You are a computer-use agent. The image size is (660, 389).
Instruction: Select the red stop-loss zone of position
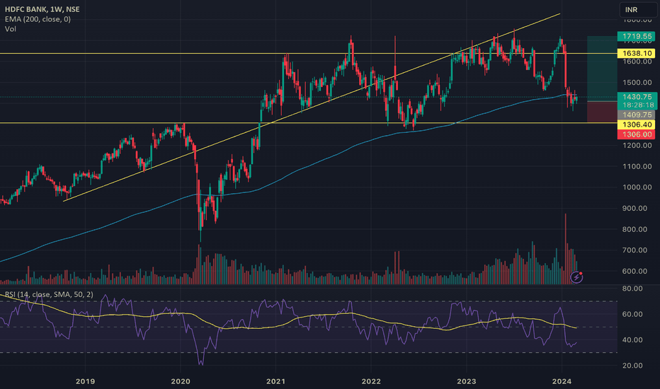coord(602,112)
